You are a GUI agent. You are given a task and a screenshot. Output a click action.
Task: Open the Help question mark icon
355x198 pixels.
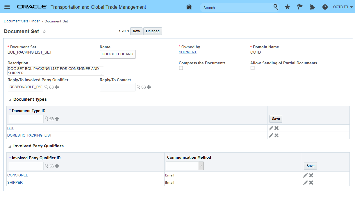[x=325, y=7]
